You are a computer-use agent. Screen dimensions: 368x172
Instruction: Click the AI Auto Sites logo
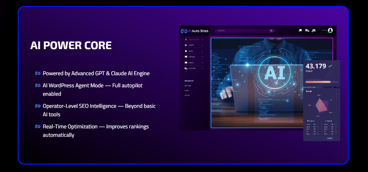click(x=195, y=31)
